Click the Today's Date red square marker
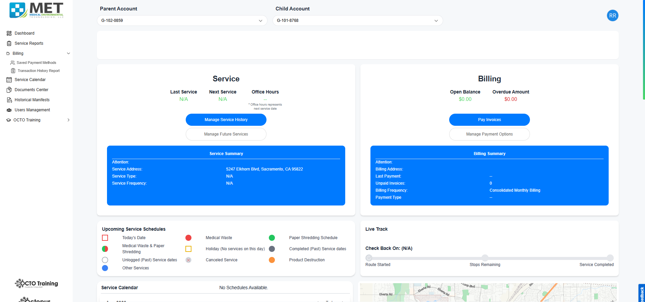Viewport: 645px width, 302px height. pos(105,238)
